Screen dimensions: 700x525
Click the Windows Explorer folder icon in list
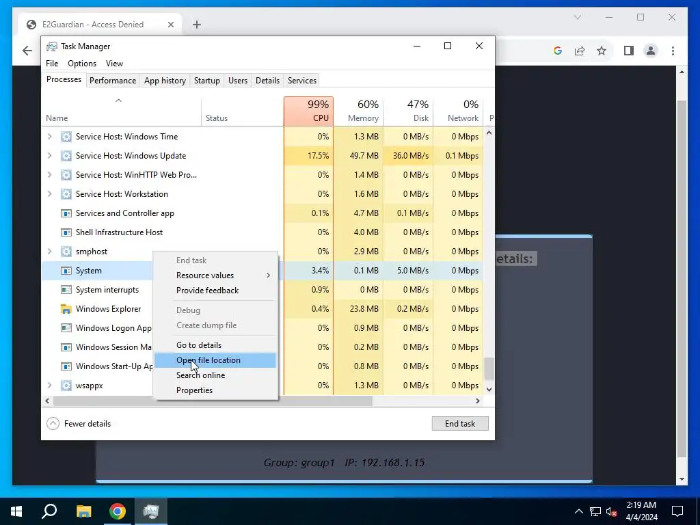tap(66, 309)
